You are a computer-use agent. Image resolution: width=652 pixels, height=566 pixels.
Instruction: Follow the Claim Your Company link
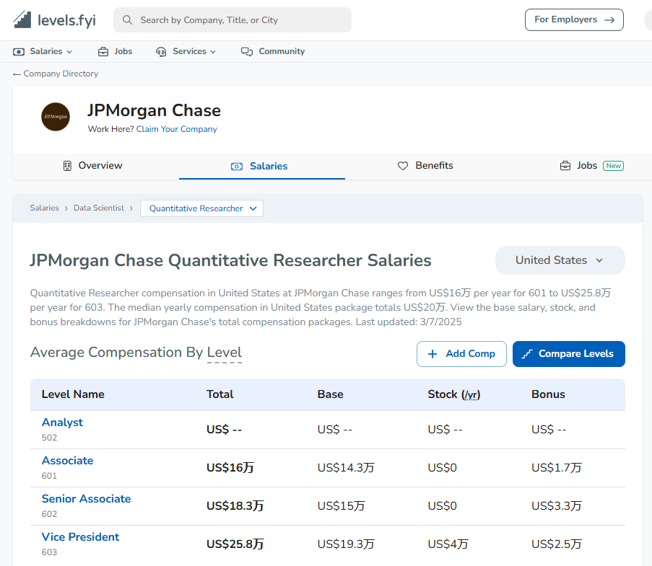[x=177, y=129]
